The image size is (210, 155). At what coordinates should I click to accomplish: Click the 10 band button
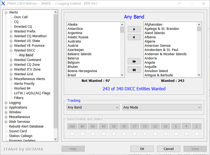[165, 126]
